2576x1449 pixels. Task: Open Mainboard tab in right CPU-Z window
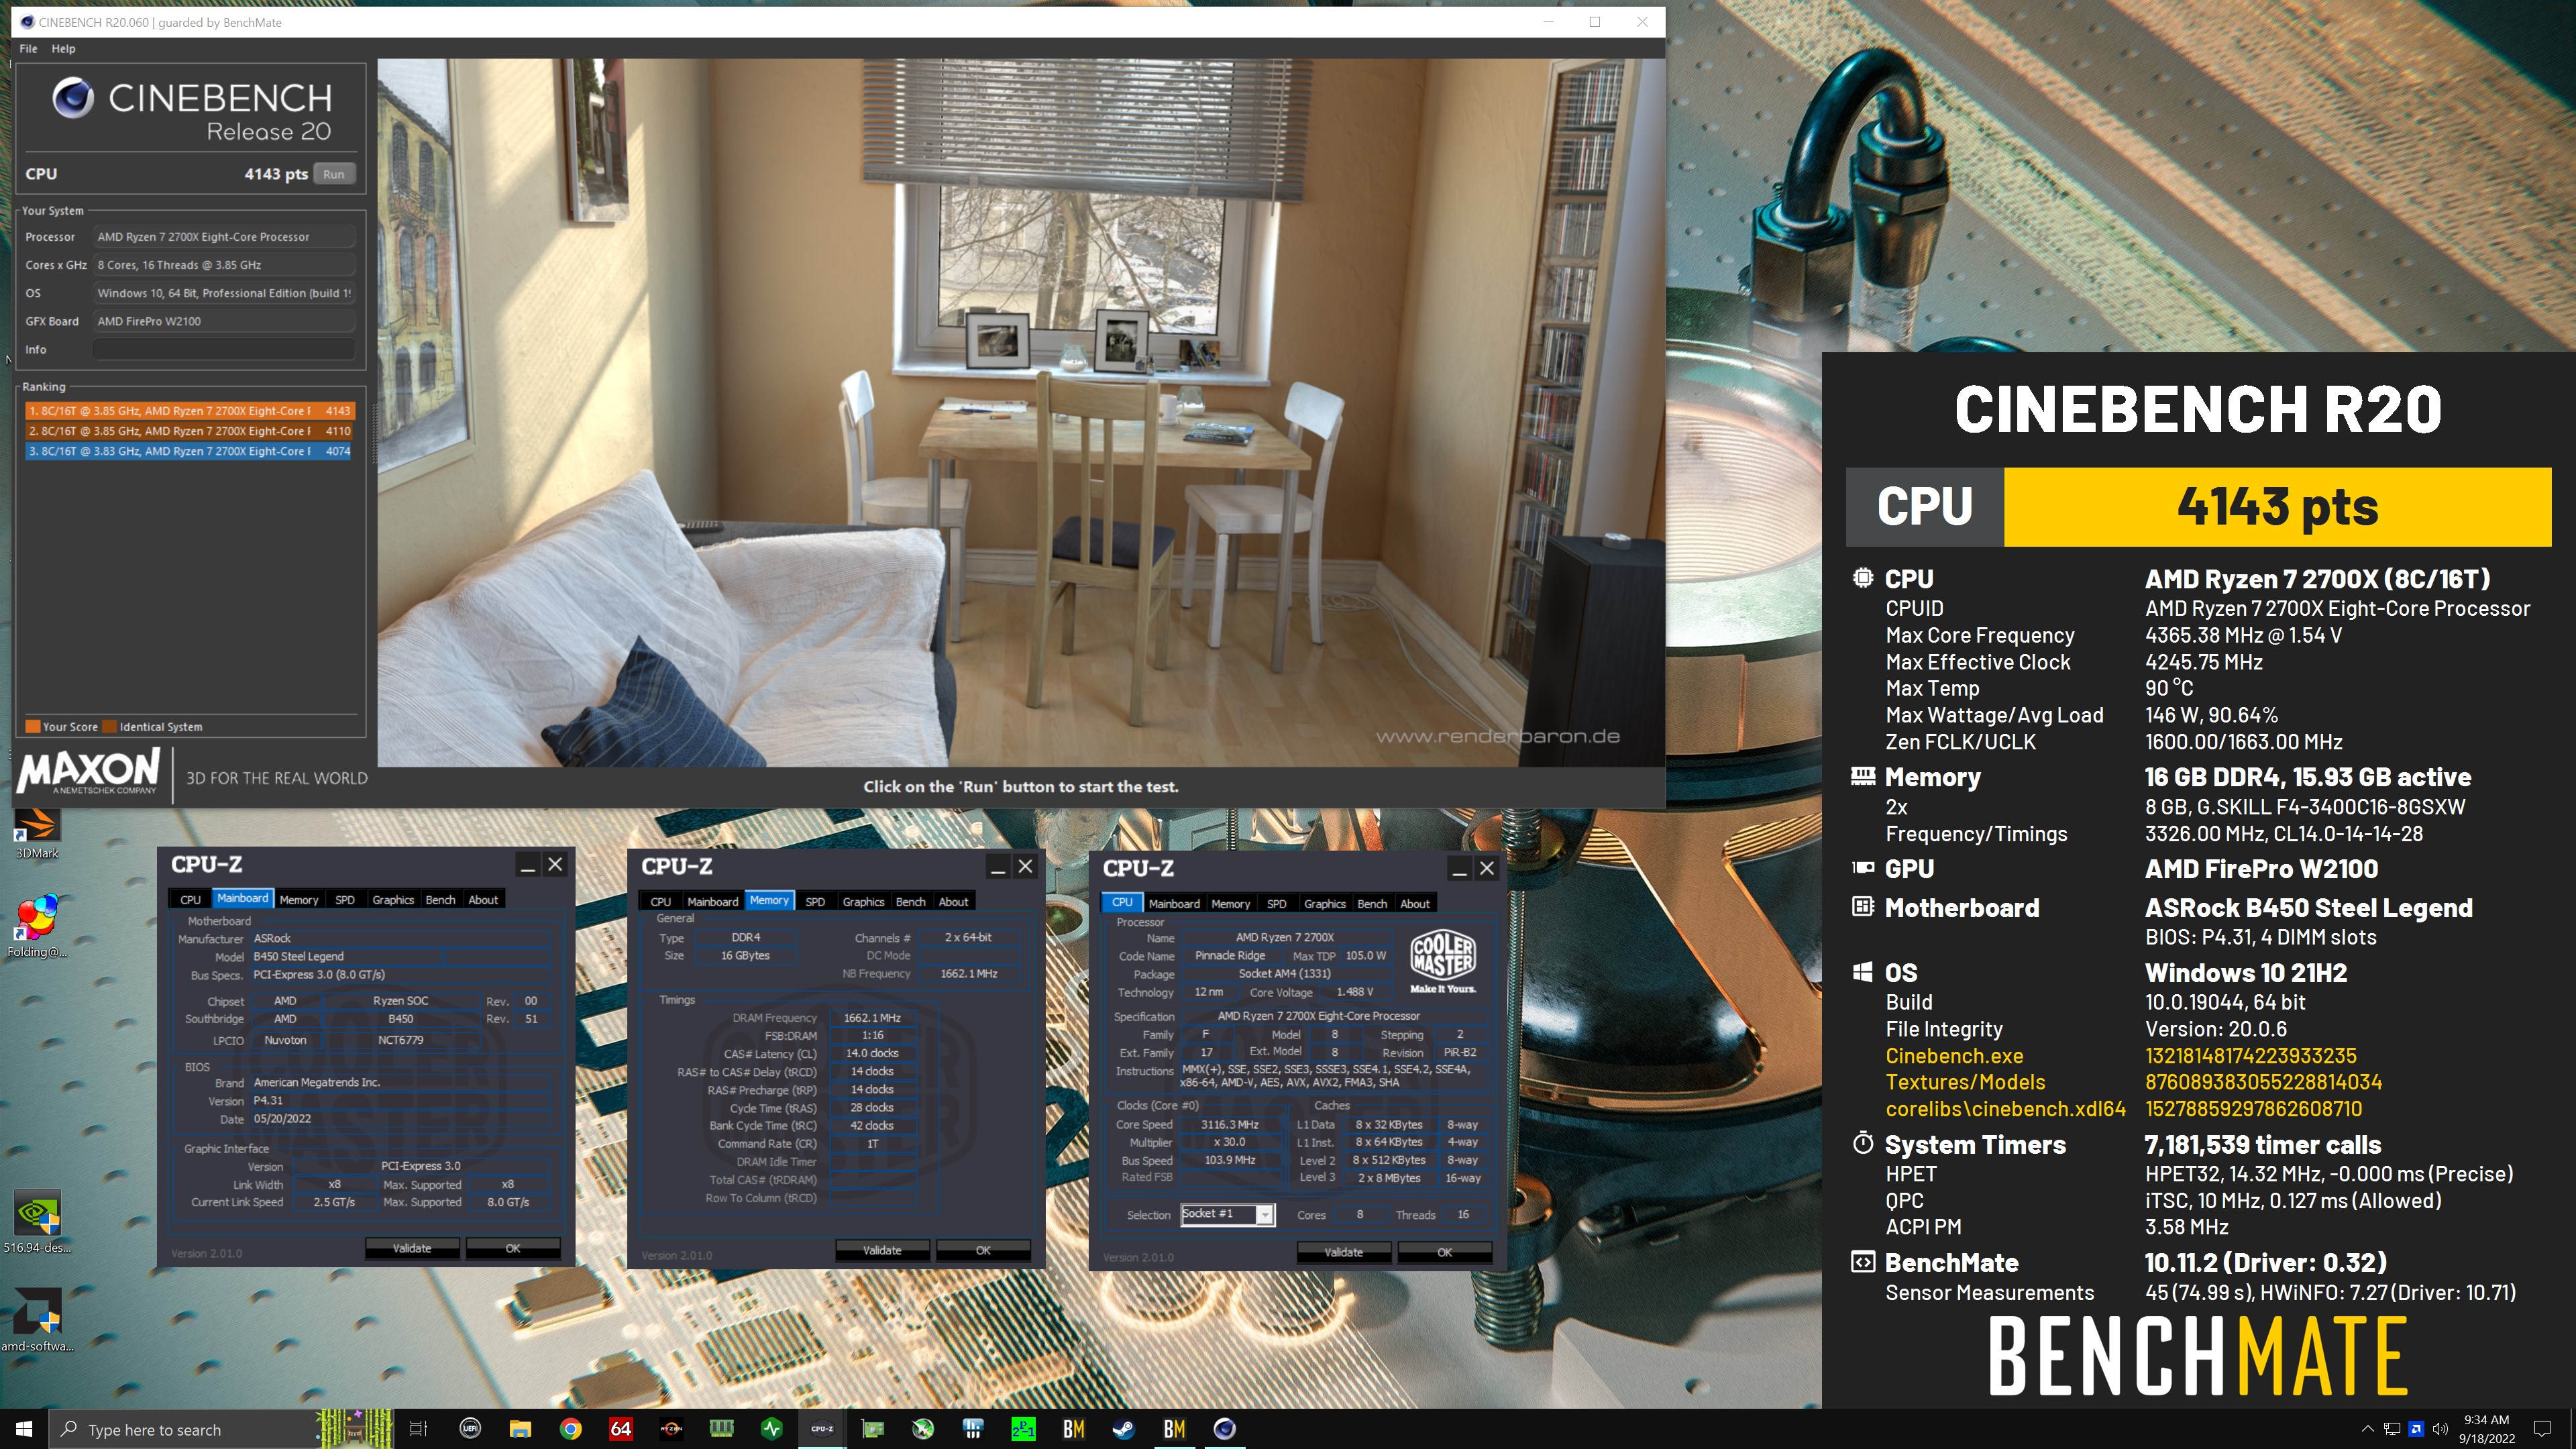pyautogui.click(x=1174, y=903)
